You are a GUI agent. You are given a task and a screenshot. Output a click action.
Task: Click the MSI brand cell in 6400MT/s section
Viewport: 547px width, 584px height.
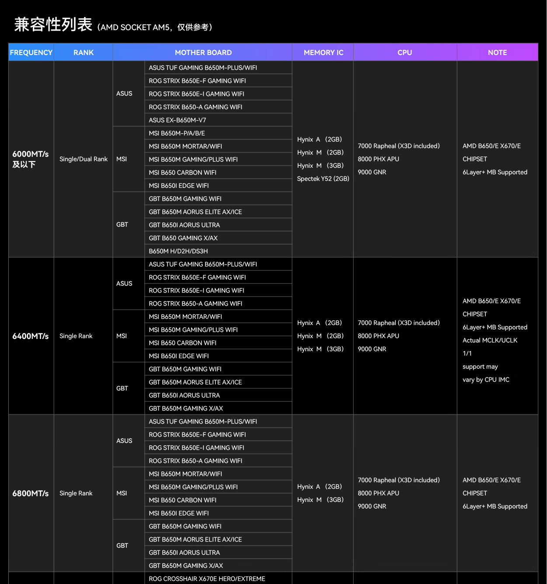click(129, 336)
